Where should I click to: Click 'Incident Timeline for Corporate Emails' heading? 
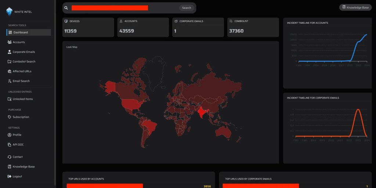pos(313,98)
